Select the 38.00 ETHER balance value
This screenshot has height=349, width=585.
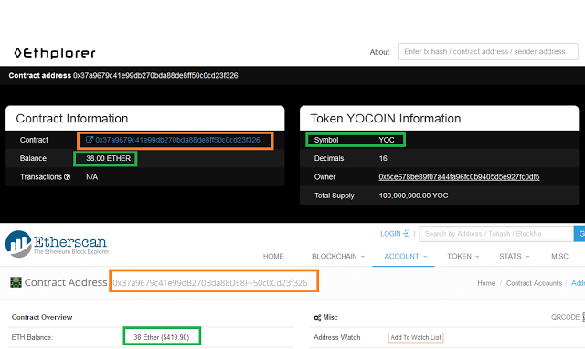click(108, 158)
